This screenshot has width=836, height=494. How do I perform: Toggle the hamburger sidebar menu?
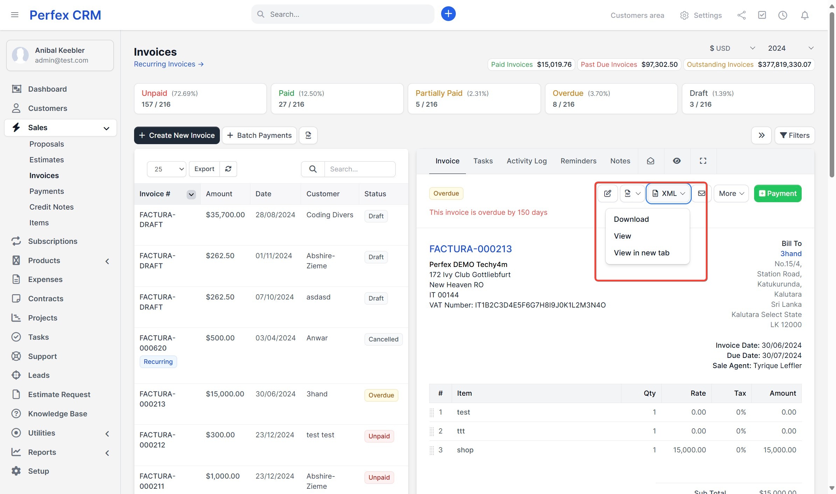15,15
